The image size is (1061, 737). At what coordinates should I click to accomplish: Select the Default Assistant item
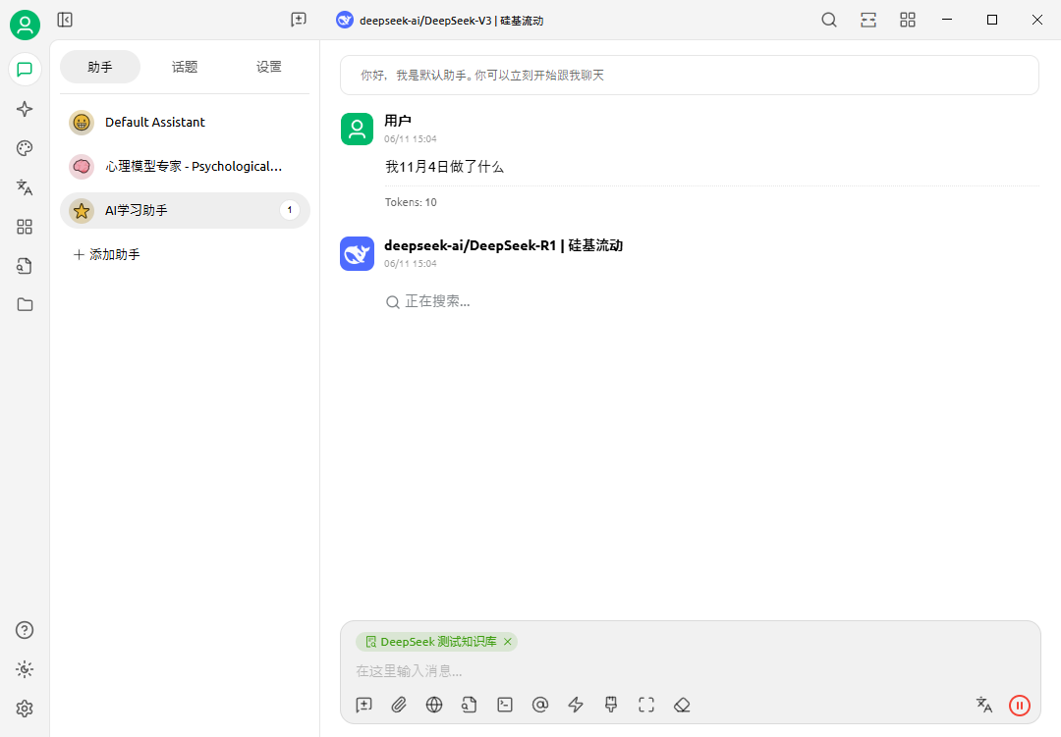pyautogui.click(x=185, y=123)
